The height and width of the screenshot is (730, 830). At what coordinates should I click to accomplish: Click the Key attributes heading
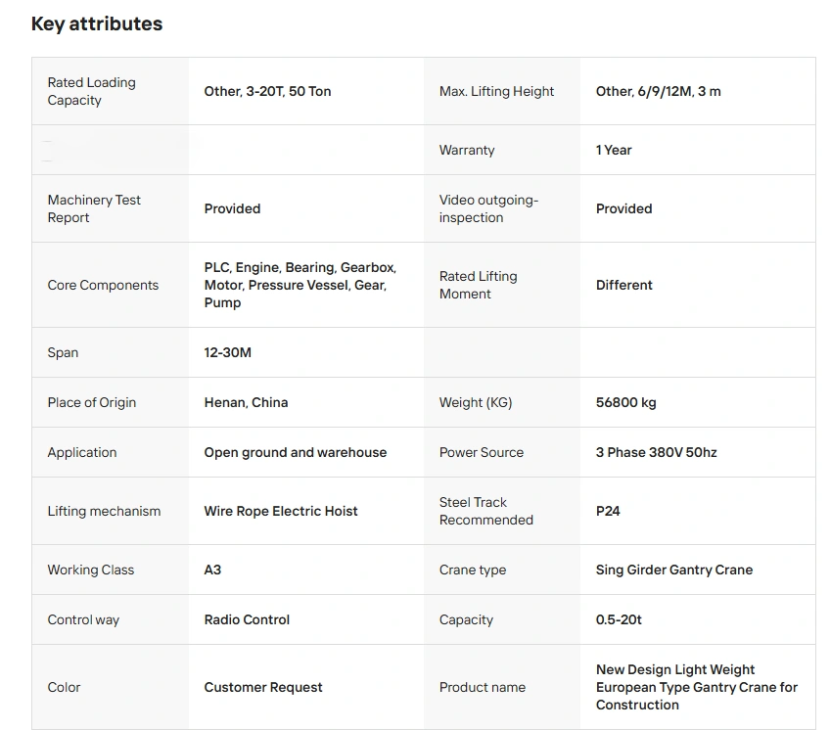tap(97, 23)
